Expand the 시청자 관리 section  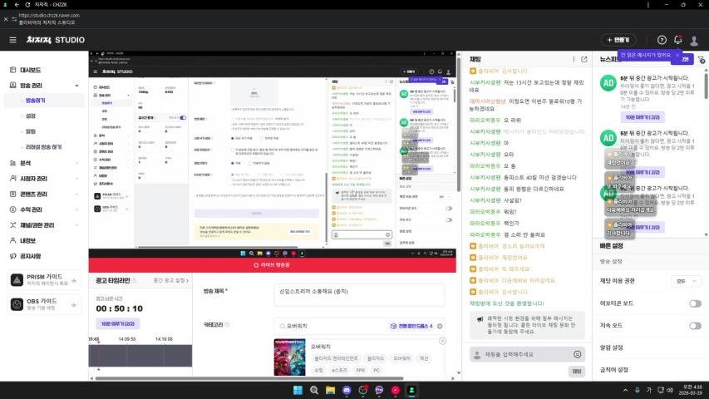pos(76,179)
